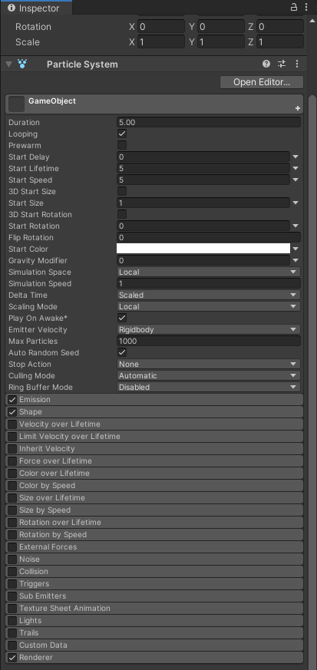317x670 pixels.
Task: Open the Emitter Velocity dropdown
Action: [x=209, y=330]
